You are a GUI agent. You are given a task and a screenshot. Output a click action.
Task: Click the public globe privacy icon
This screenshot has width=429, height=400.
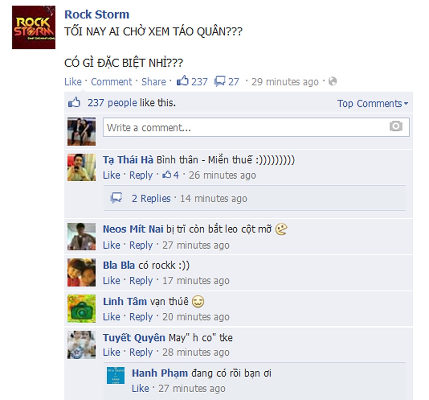332,81
